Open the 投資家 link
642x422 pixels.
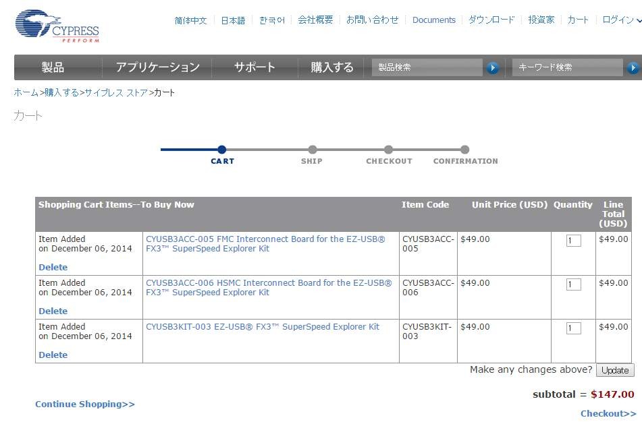pos(541,20)
